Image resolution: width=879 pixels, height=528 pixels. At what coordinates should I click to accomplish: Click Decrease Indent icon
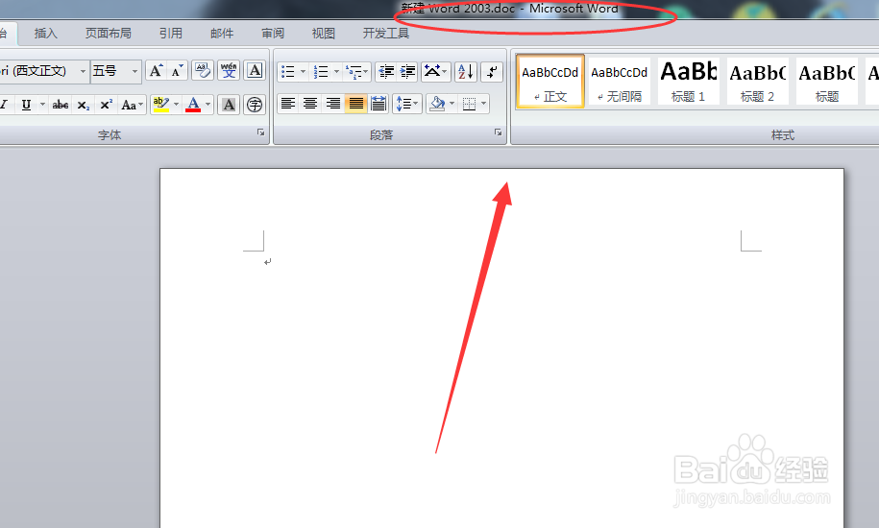coord(386,71)
